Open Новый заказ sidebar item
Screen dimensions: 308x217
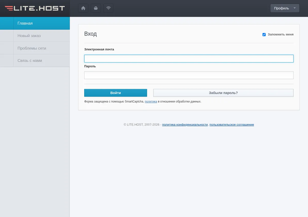point(35,36)
